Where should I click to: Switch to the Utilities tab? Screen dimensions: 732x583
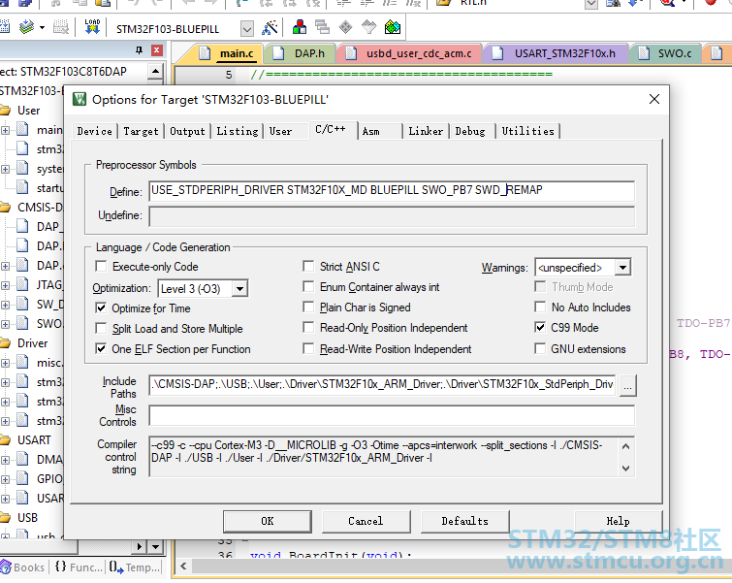click(528, 131)
